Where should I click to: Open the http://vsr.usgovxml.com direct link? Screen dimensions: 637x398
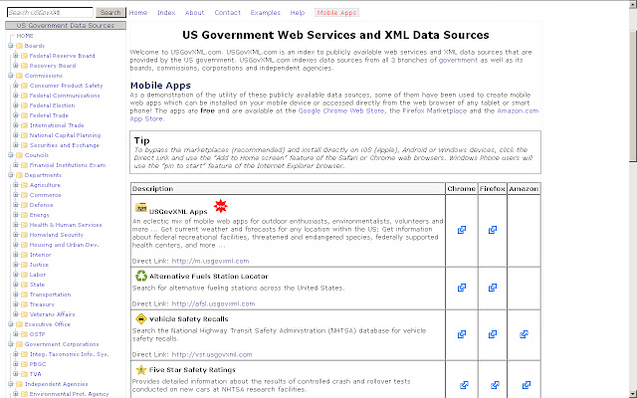(212, 354)
